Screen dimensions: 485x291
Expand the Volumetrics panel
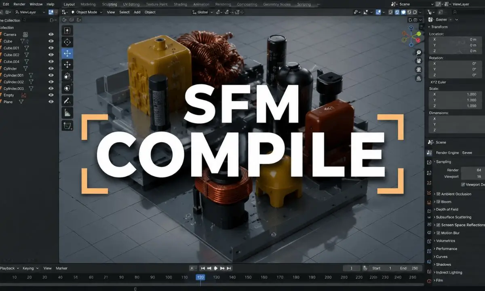(445, 241)
